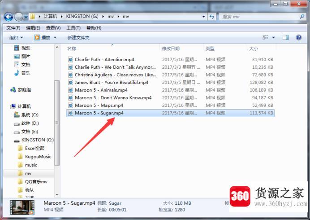Screen dimensions: 310x220
Task: Focus the 搜索 mv search field
Action: coord(259,17)
